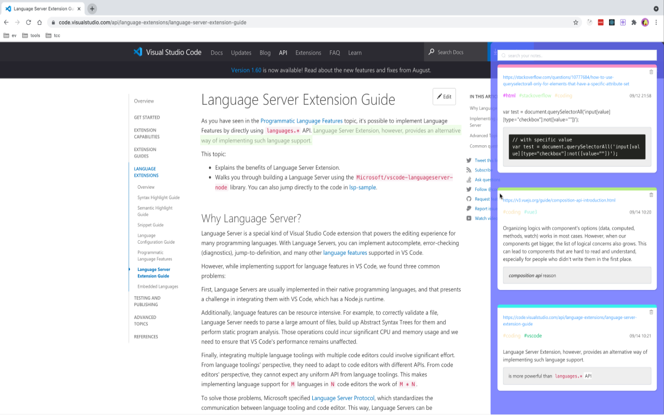Click the tab search dropdown arrow
664x415 pixels.
(656, 9)
